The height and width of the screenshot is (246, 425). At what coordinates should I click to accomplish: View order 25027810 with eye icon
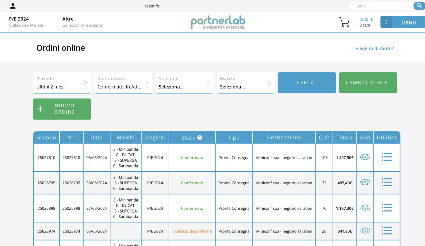pyautogui.click(x=365, y=157)
